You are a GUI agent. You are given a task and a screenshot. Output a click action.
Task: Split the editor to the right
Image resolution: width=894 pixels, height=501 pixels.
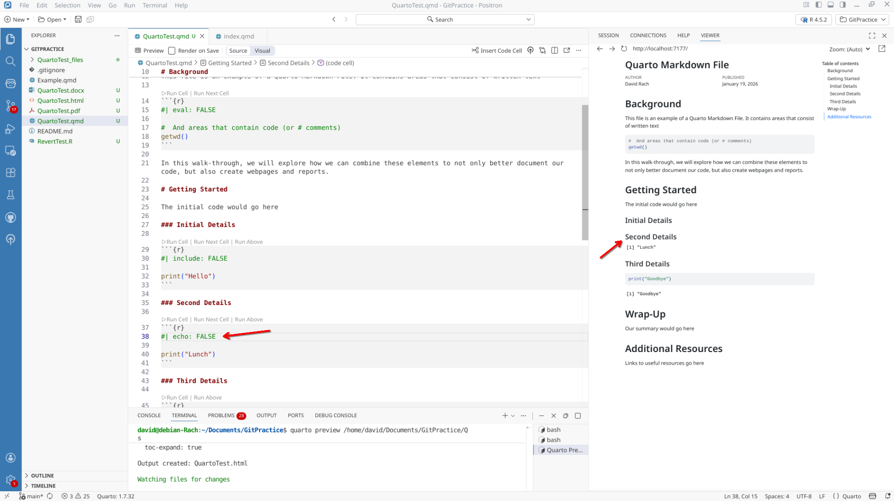tap(554, 51)
